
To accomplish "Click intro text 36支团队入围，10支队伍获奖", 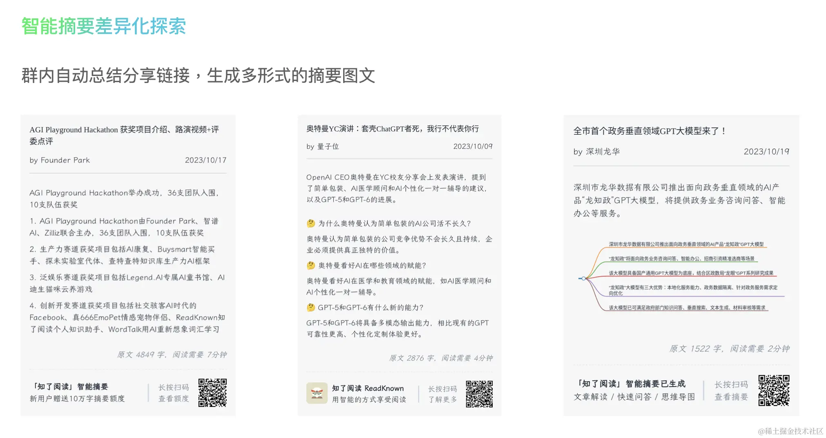I will [x=125, y=199].
